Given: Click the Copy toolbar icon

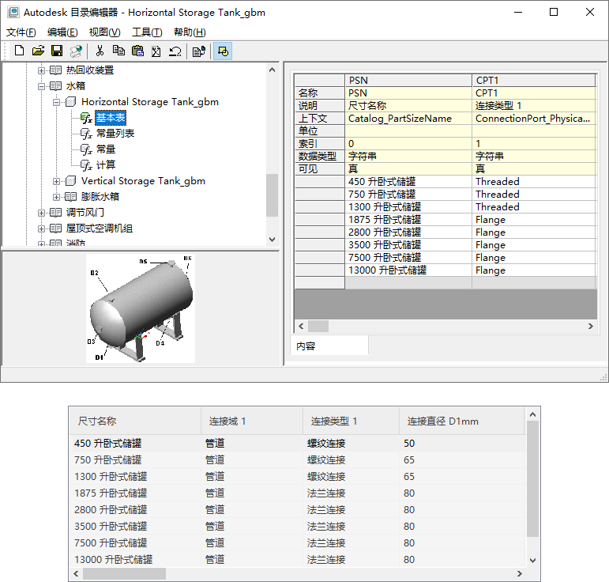Looking at the screenshot, I should click(x=118, y=51).
